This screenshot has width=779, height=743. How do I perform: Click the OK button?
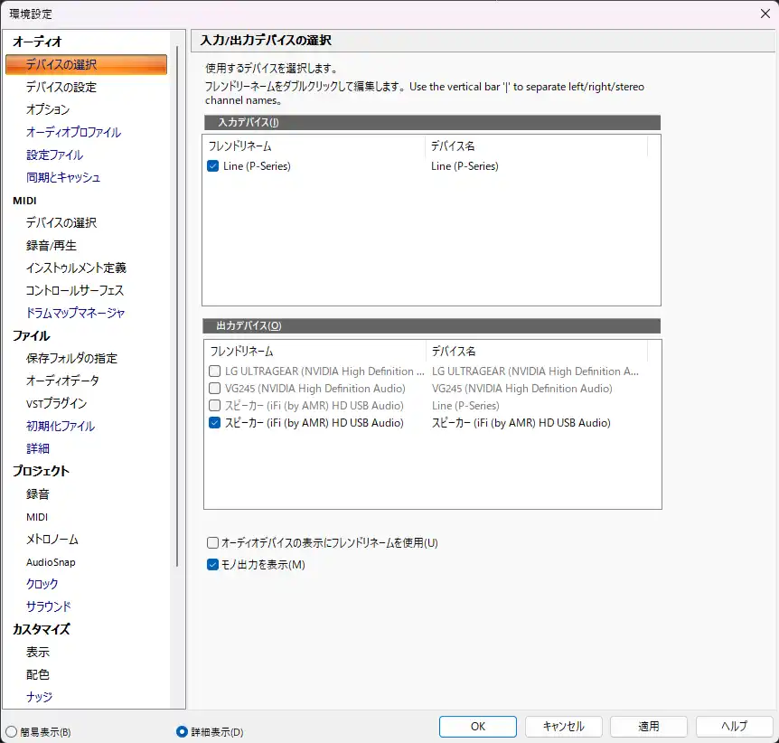tap(478, 727)
